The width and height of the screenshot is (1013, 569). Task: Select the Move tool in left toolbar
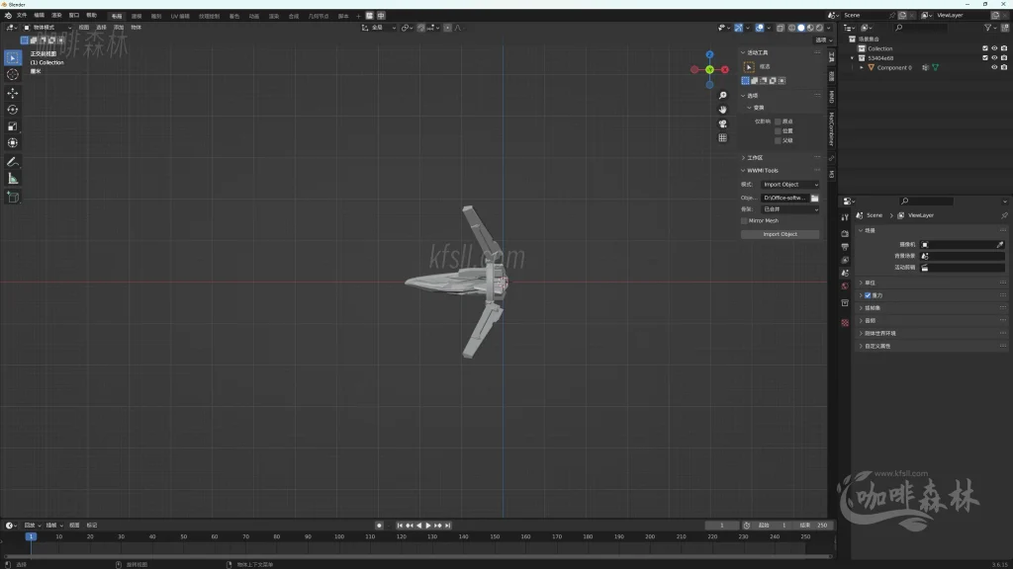tap(13, 93)
